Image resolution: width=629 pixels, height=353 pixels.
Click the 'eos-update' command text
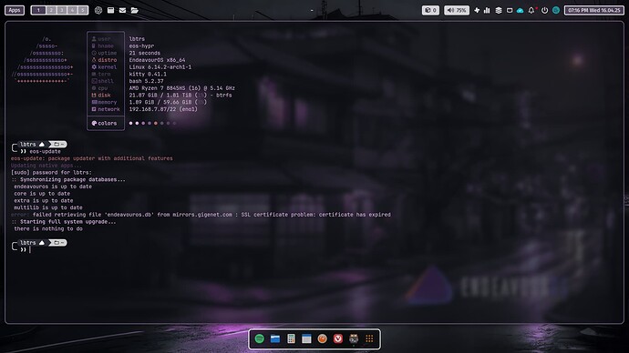point(45,151)
